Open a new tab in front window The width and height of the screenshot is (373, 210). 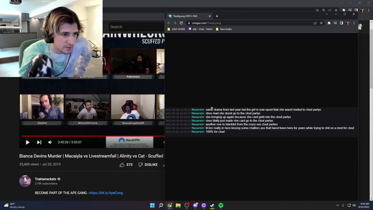click(x=217, y=16)
